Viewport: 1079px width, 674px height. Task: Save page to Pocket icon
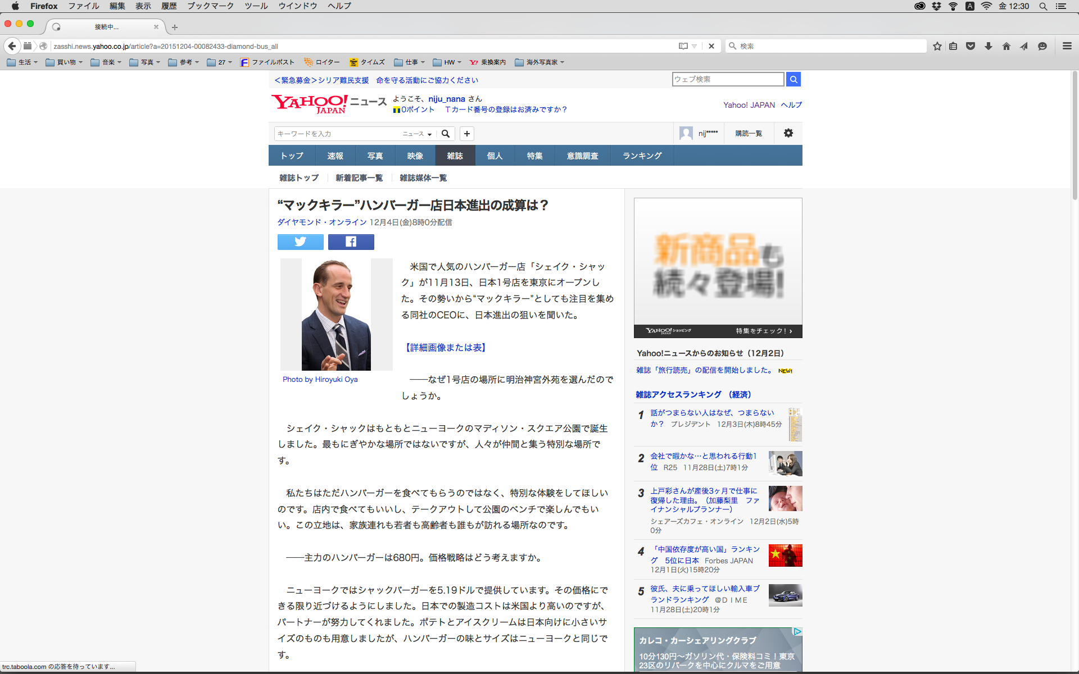971,46
